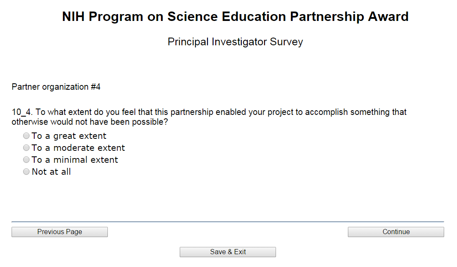Image resolution: width=457 pixels, height=267 pixels.
Task: Click the "To a great extent" label text
Action: [x=69, y=136]
